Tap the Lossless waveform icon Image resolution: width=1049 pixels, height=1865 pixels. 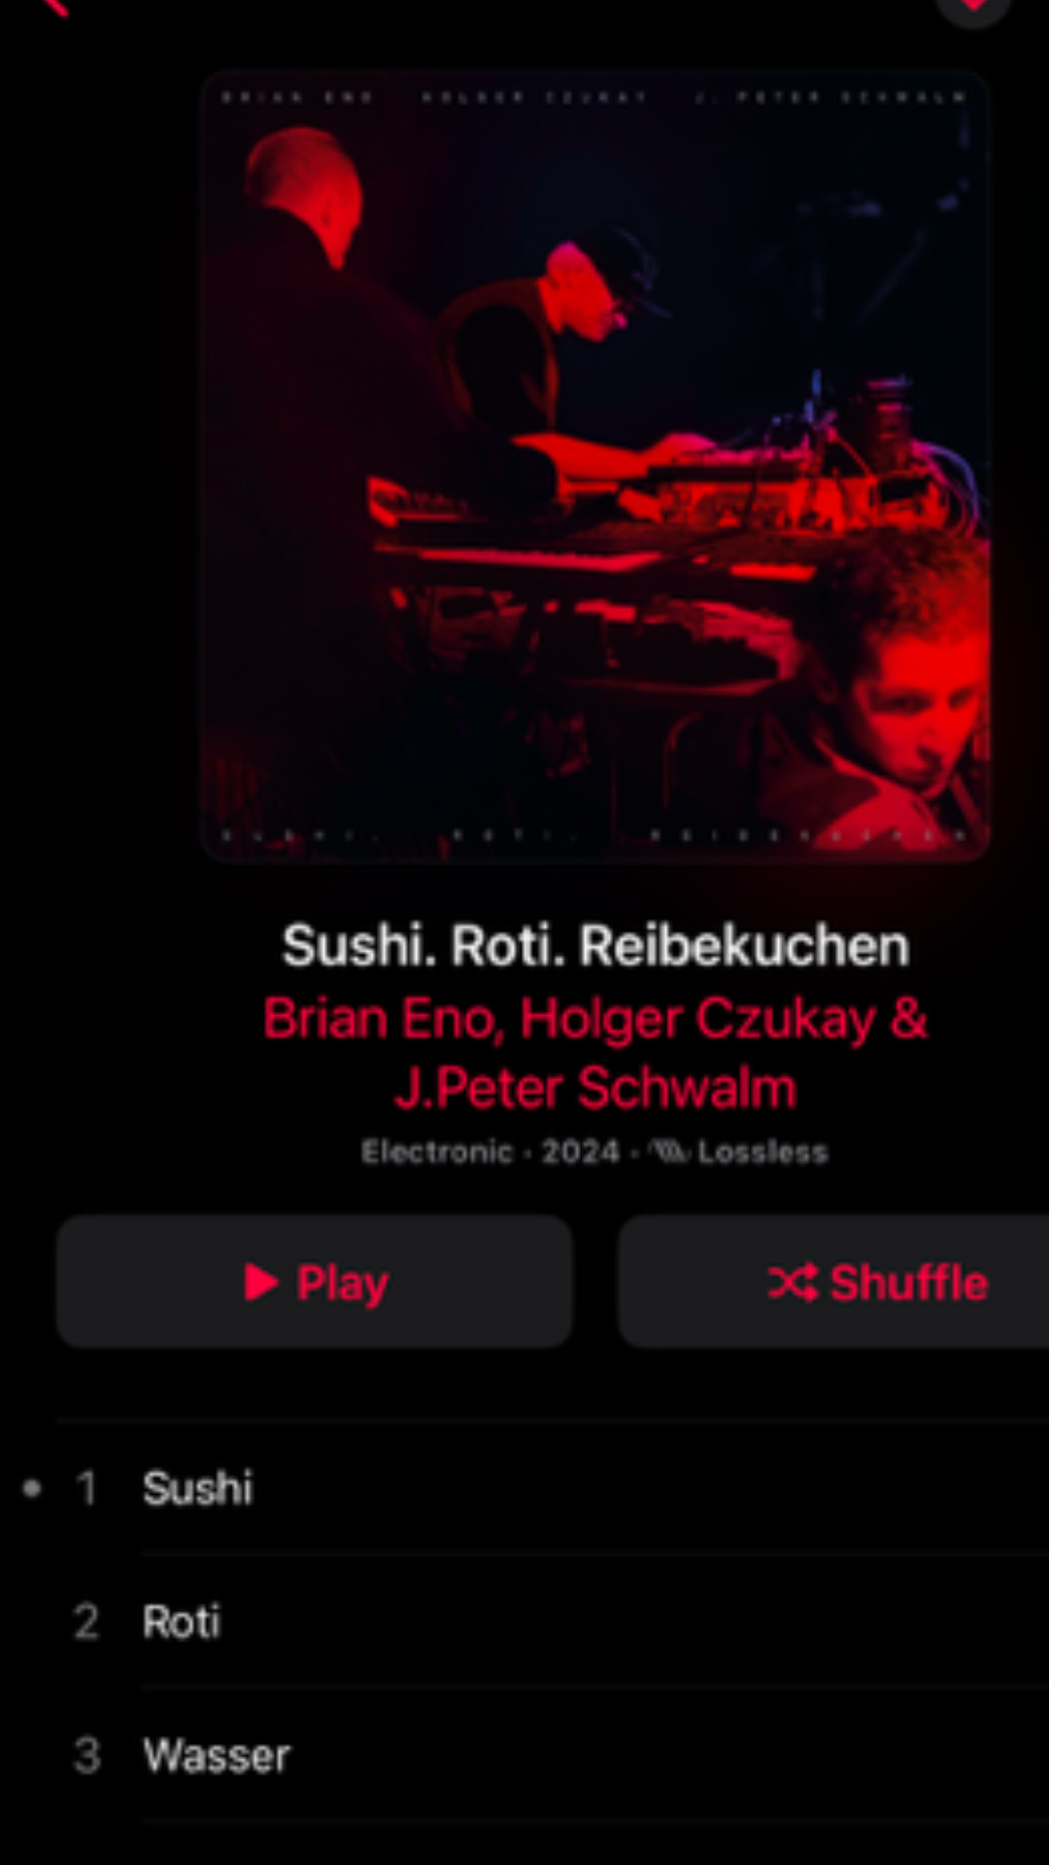point(669,1152)
